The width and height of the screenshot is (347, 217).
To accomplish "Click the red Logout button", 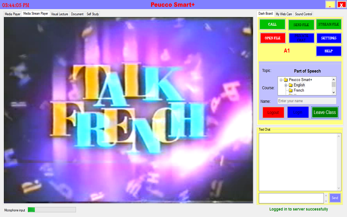I will 273,112.
